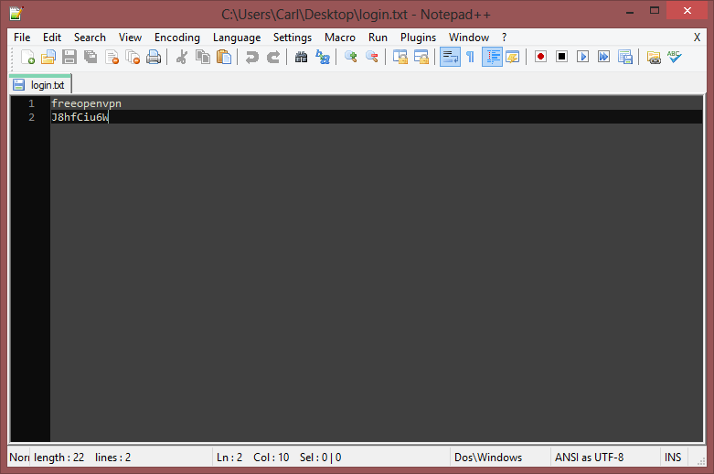Open the View menu

point(130,38)
